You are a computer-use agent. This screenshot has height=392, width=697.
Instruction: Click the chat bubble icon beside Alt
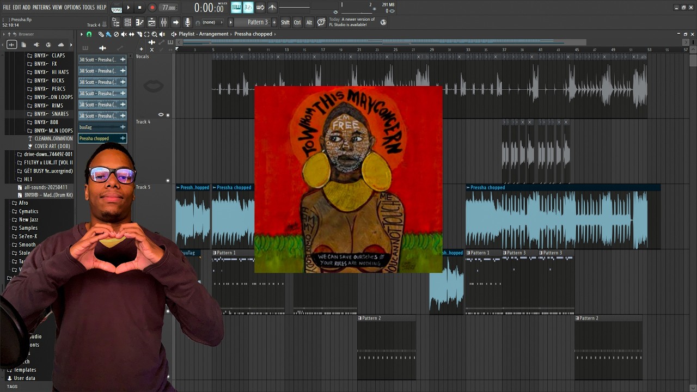(321, 22)
